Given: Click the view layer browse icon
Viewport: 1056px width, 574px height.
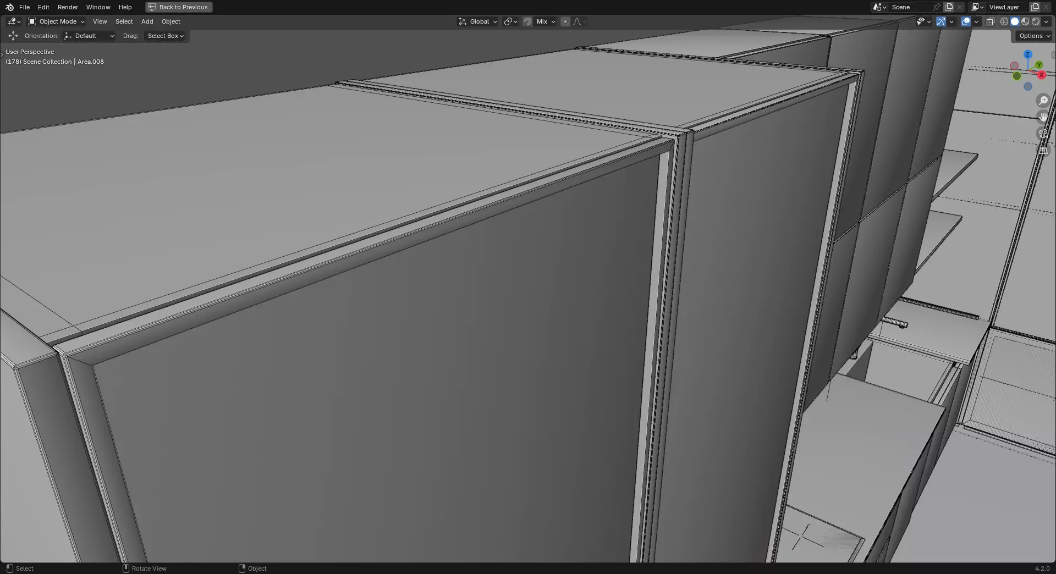Looking at the screenshot, I should coord(977,7).
